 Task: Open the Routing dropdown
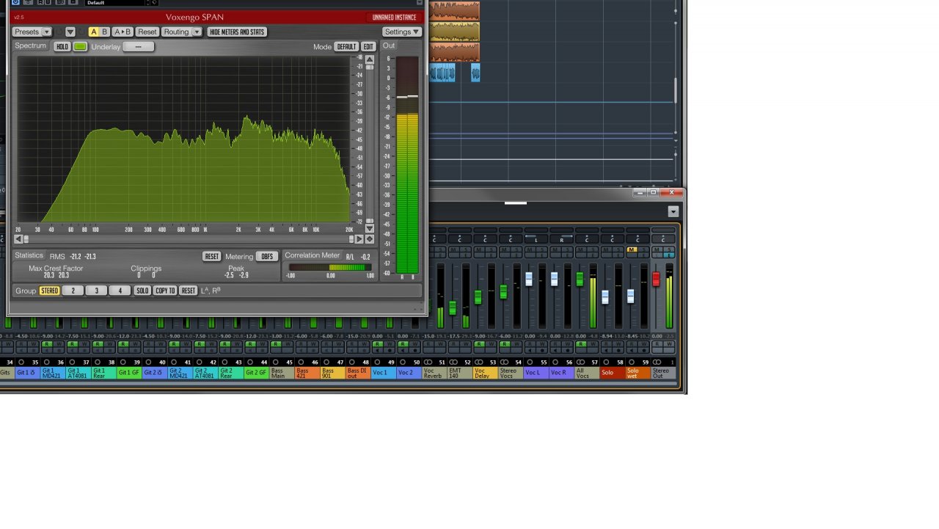[181, 32]
